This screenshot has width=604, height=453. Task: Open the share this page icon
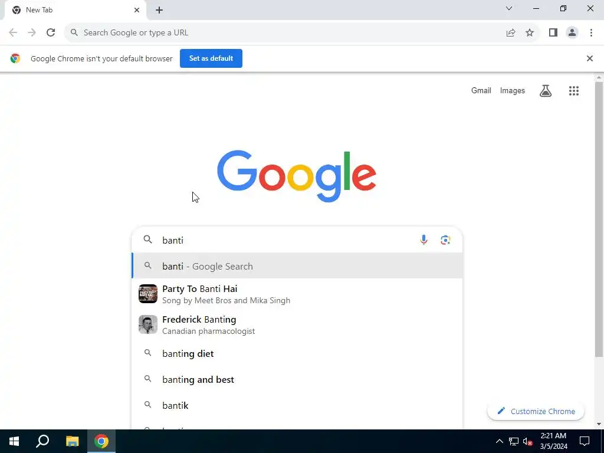click(x=511, y=33)
